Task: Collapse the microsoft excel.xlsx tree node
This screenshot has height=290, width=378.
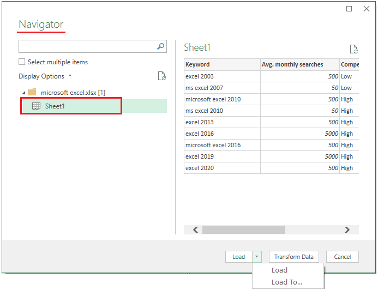Action: tap(23, 93)
